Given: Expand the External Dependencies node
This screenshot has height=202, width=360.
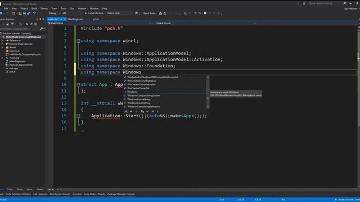Looking at the screenshot, I should 2,44.
